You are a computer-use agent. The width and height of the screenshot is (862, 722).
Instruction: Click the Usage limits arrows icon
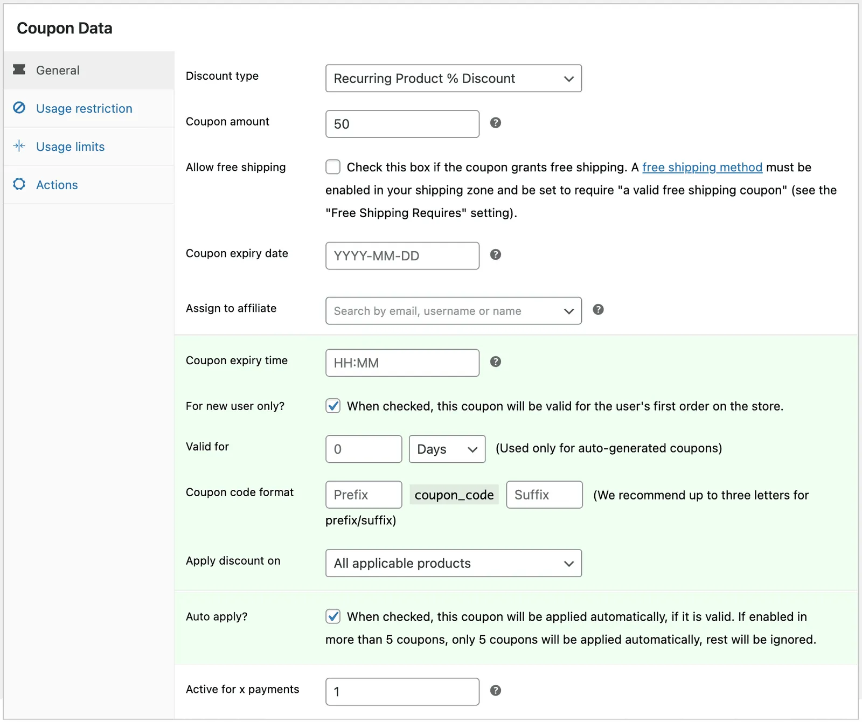19,146
